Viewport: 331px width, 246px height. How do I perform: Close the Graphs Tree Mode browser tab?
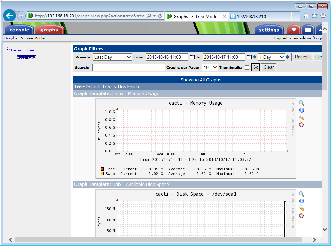225,16
